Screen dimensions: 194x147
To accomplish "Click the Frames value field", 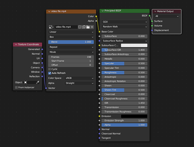I will pyautogui.click(x=71, y=57).
